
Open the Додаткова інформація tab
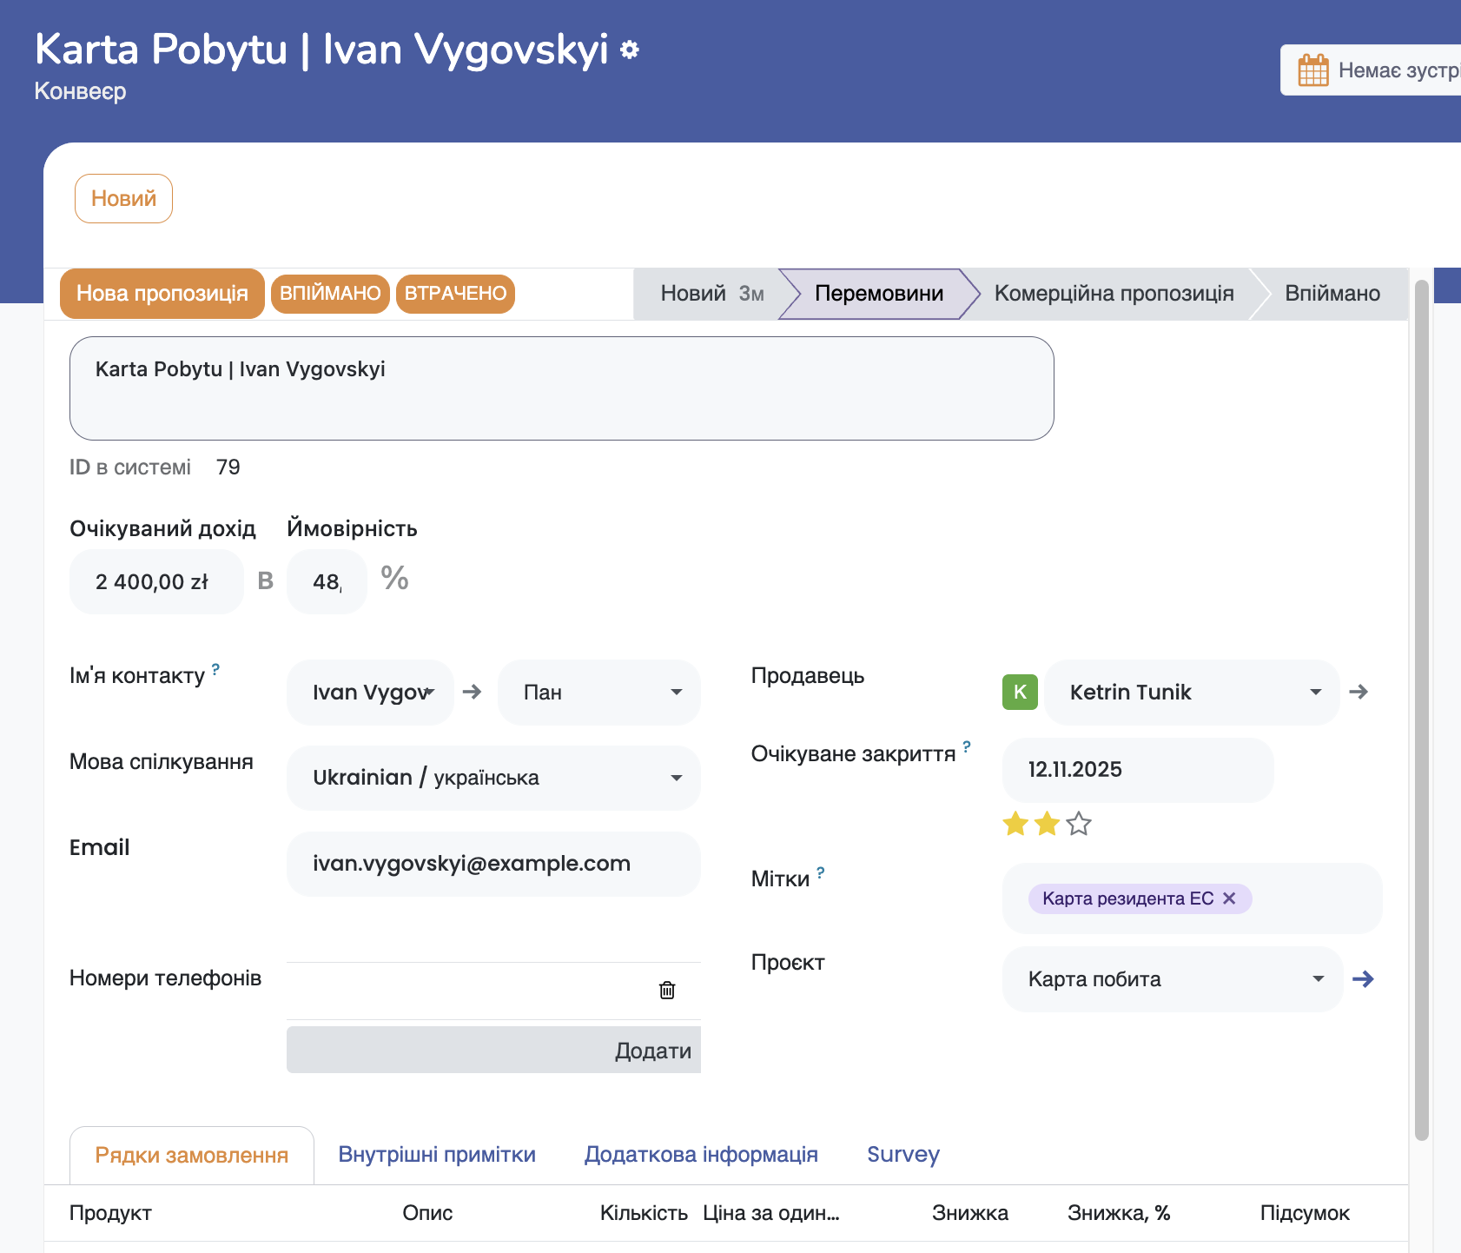tap(701, 1154)
